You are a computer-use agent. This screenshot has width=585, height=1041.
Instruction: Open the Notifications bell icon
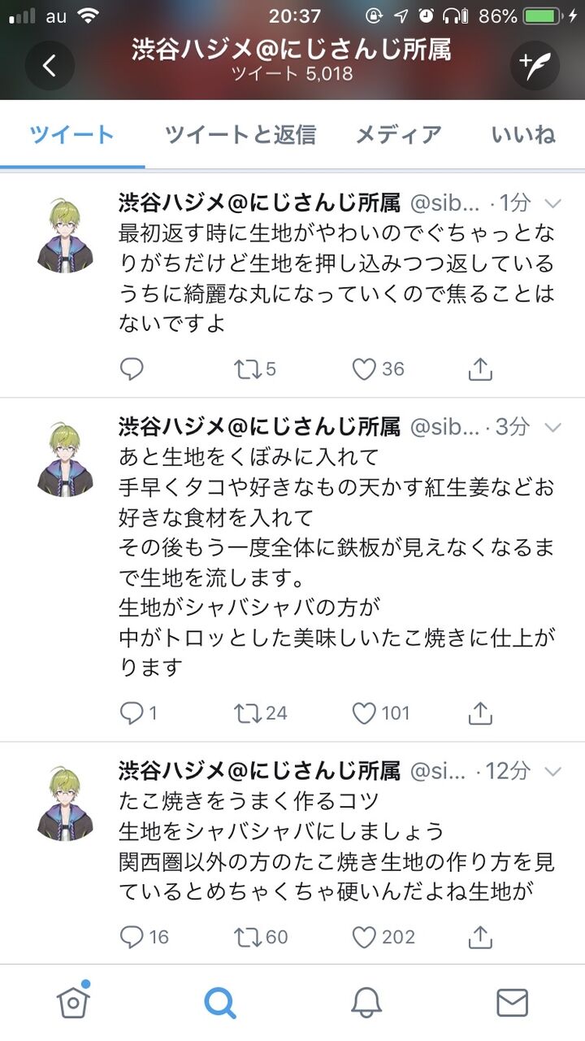pos(366,1002)
